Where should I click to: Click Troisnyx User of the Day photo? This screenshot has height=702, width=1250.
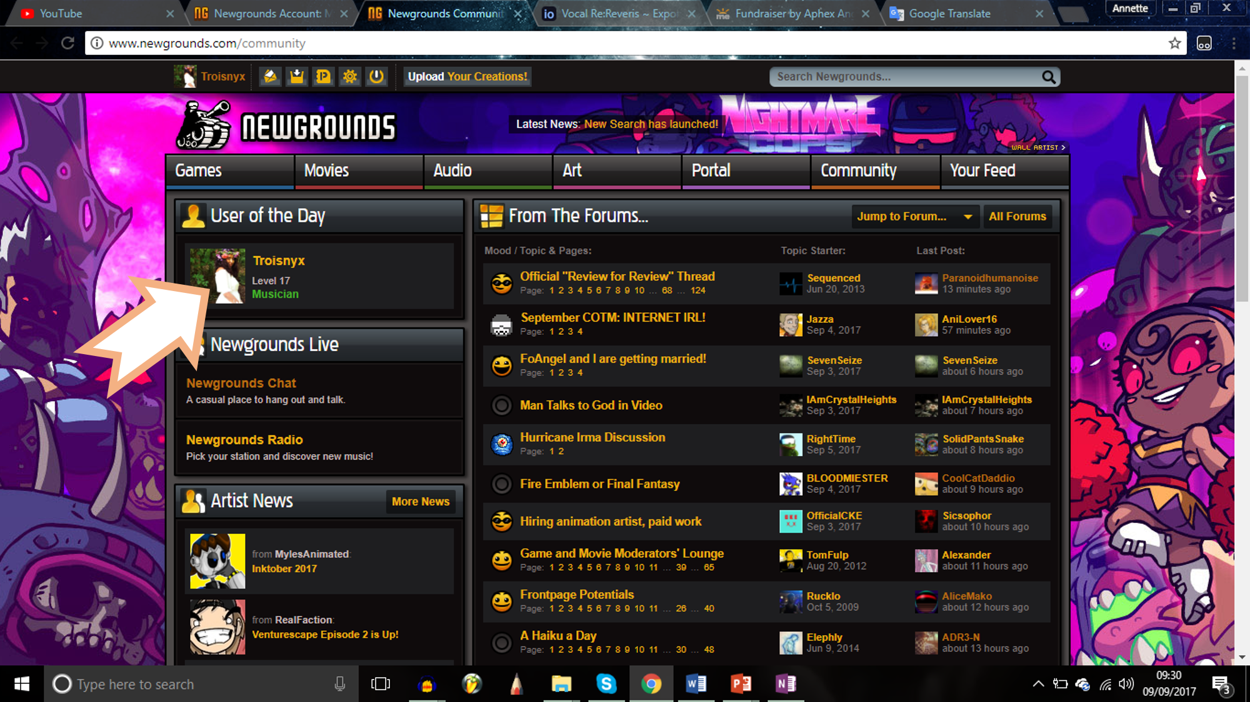(217, 275)
